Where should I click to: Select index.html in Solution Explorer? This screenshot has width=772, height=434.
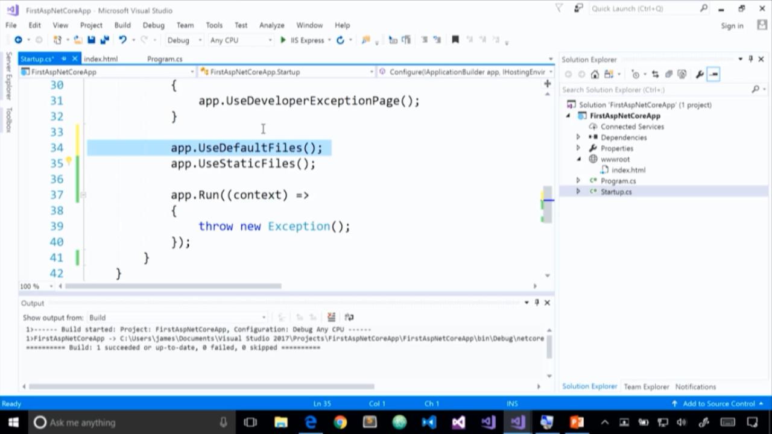pos(628,170)
